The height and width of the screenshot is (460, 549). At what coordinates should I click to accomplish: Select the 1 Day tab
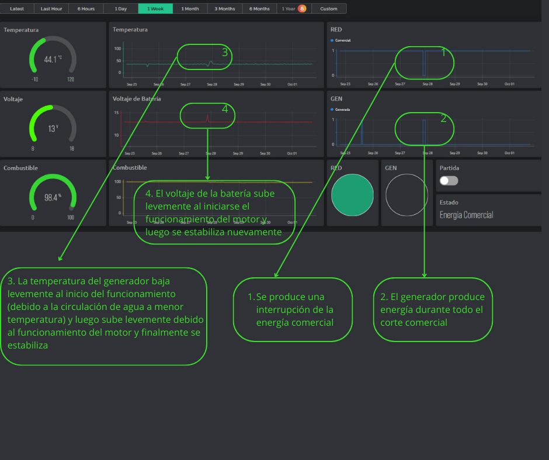(x=121, y=9)
